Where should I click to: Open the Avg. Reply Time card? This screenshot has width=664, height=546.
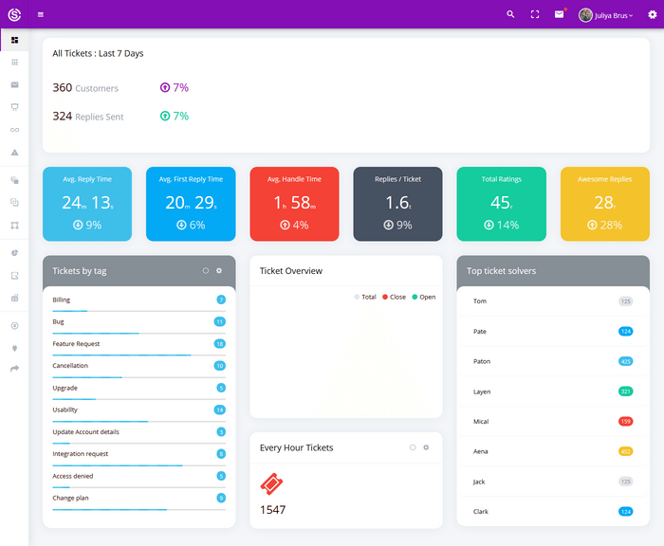pos(87,204)
